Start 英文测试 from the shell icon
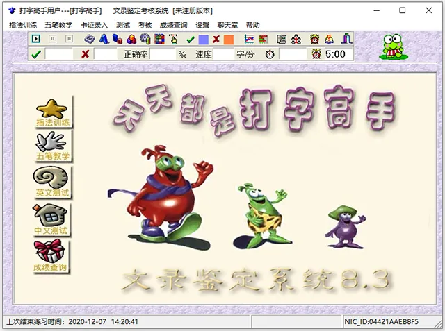445x331 pixels. (52, 182)
